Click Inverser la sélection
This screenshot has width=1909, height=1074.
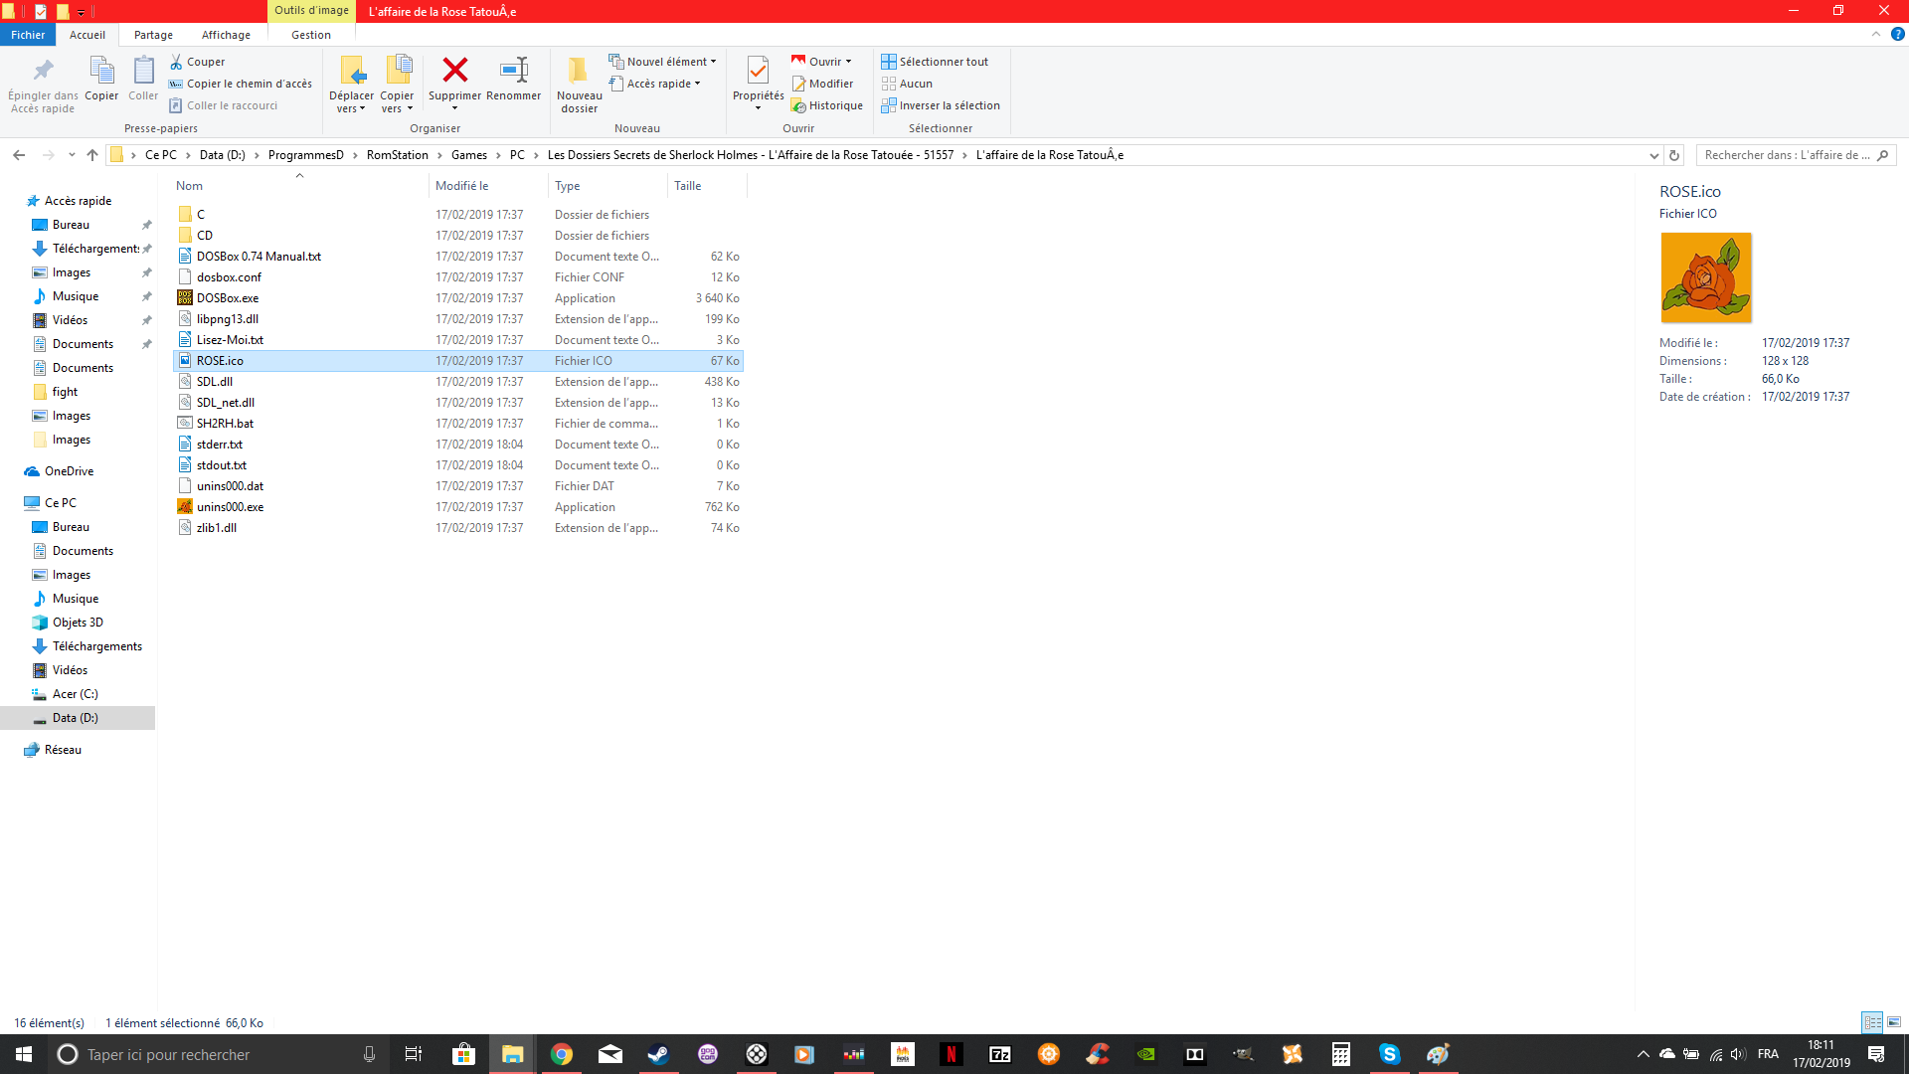941,105
